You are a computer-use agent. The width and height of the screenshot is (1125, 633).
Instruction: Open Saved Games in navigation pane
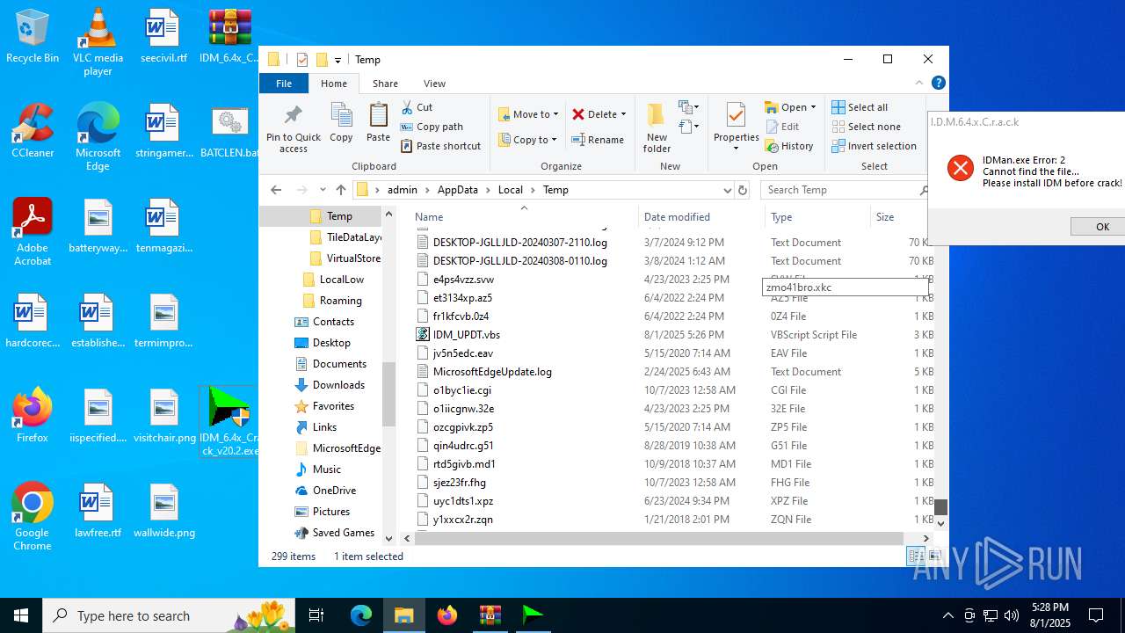point(343,533)
